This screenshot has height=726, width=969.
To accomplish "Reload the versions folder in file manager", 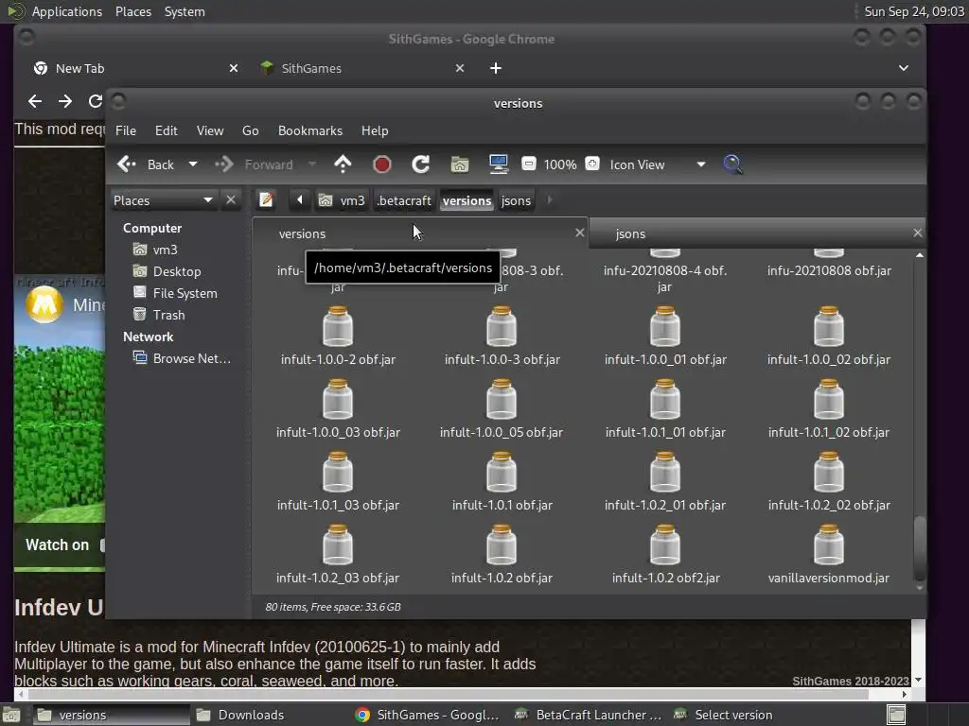I will click(x=421, y=164).
